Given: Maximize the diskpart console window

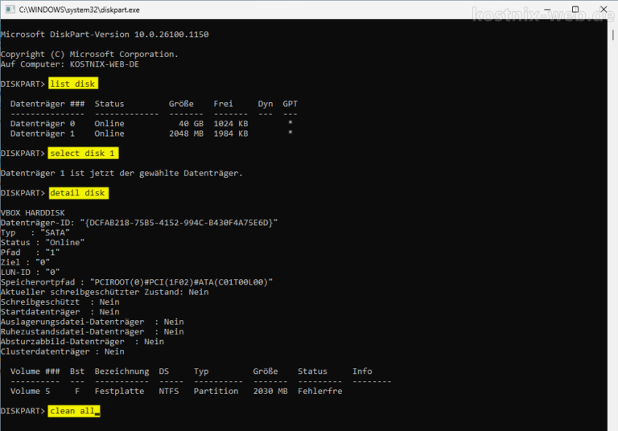Looking at the screenshot, I should coord(575,10).
